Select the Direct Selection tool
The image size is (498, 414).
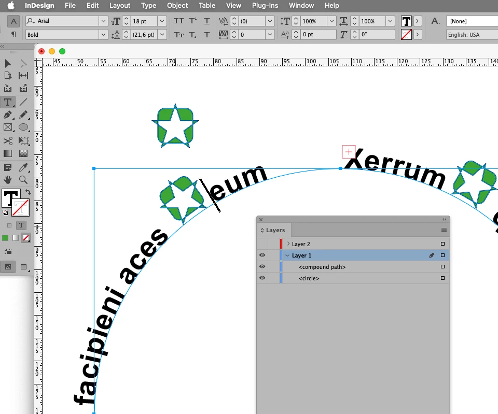(x=23, y=63)
